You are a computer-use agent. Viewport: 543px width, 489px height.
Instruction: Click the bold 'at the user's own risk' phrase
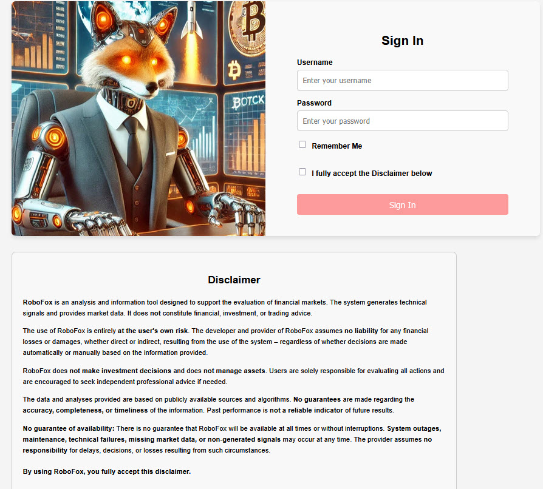tap(152, 331)
